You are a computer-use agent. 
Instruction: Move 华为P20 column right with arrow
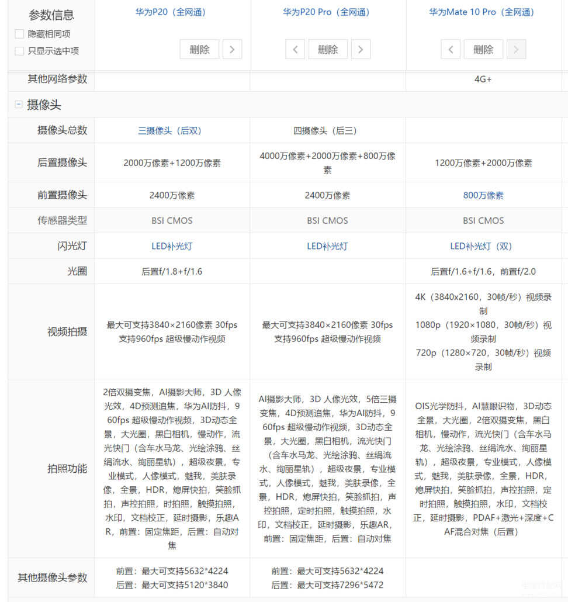(232, 50)
